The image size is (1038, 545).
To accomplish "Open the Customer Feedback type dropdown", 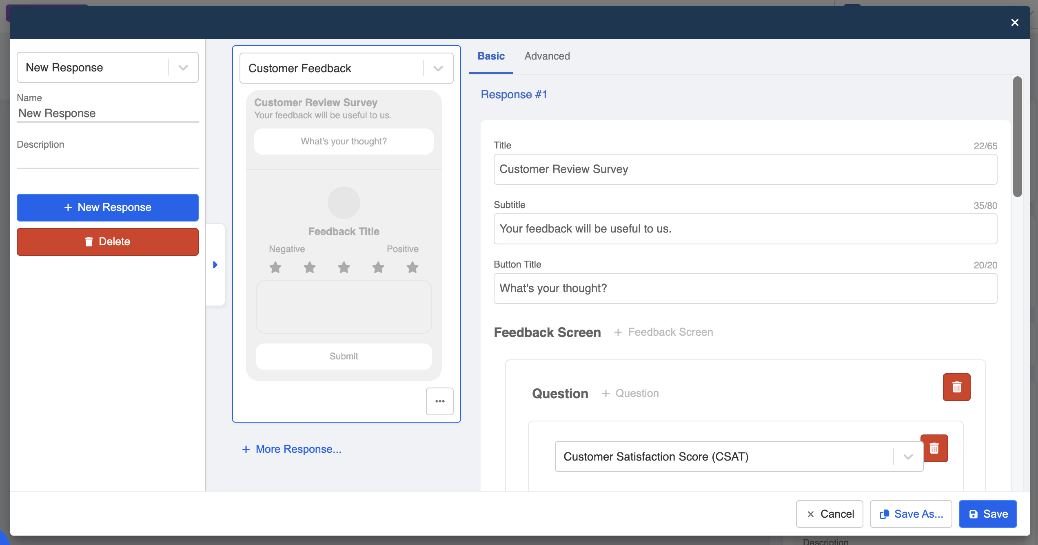I will [x=438, y=69].
